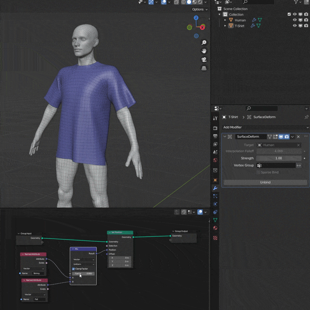Open the Output properties tab
Image resolution: width=310 pixels, height=310 pixels.
[x=215, y=136]
